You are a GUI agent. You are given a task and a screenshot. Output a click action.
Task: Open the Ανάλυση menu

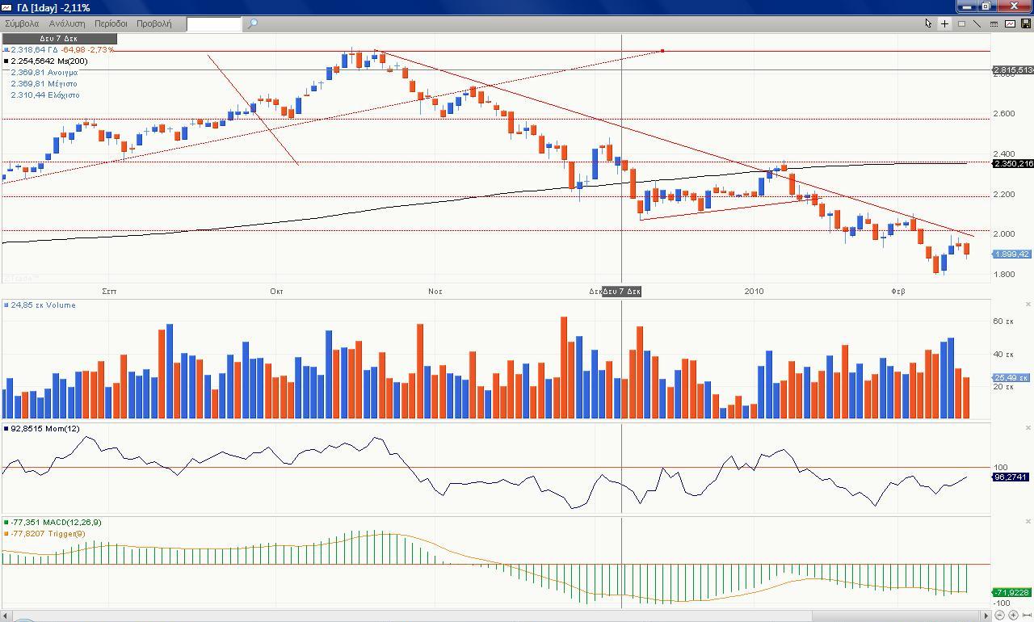click(x=67, y=23)
